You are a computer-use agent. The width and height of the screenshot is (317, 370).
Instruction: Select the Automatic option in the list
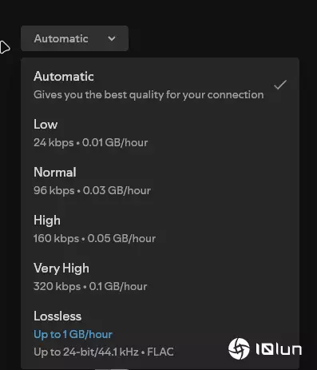pos(160,86)
